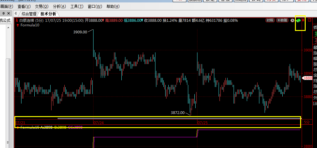Open the 帮助(H) menu
The width and height of the screenshot is (317, 148).
tap(113, 6)
